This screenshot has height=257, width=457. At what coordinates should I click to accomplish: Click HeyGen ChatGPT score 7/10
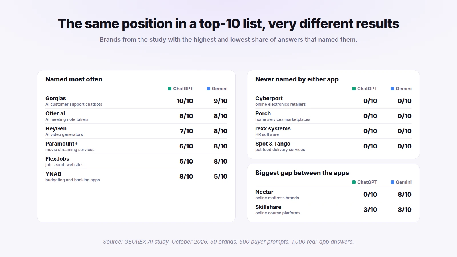tap(186, 131)
